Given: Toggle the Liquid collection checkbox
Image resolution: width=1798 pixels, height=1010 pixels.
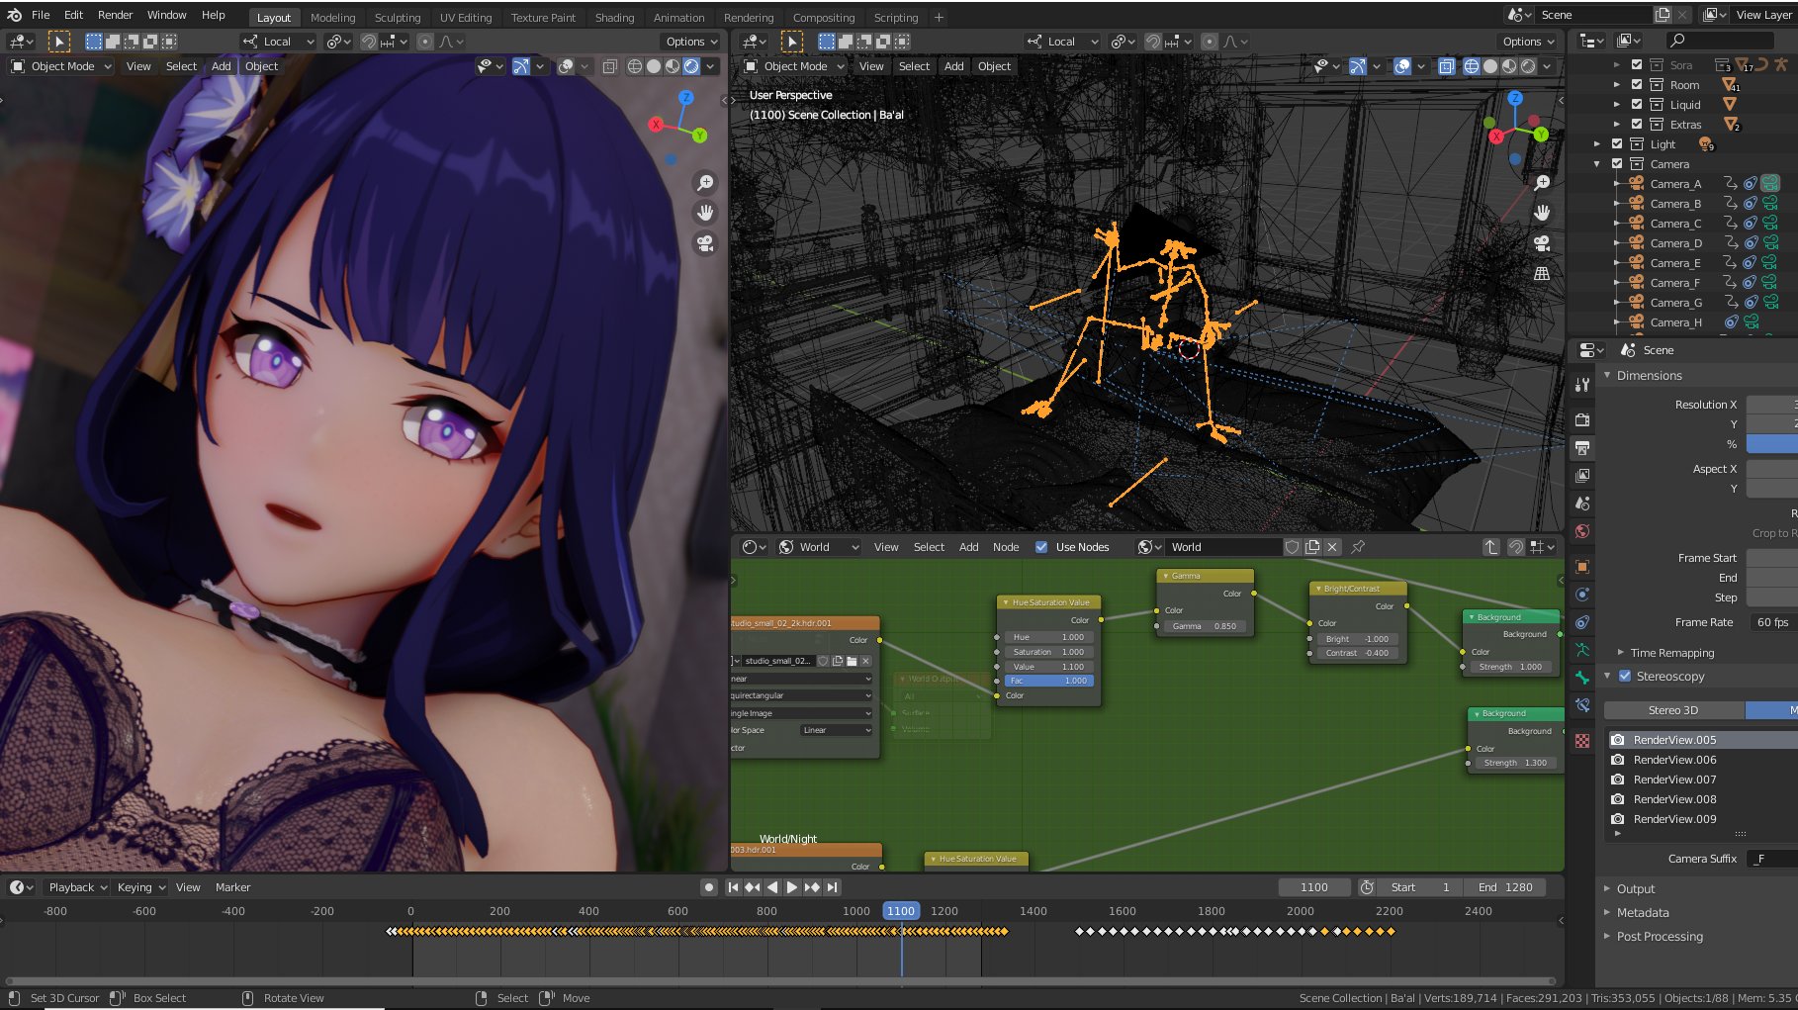Looking at the screenshot, I should (x=1637, y=105).
